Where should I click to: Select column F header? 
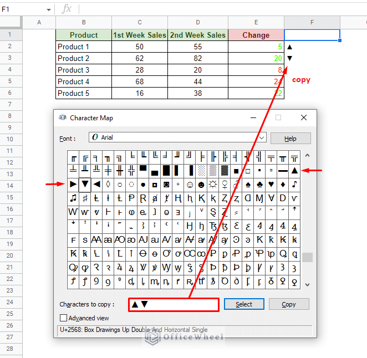tap(312, 22)
